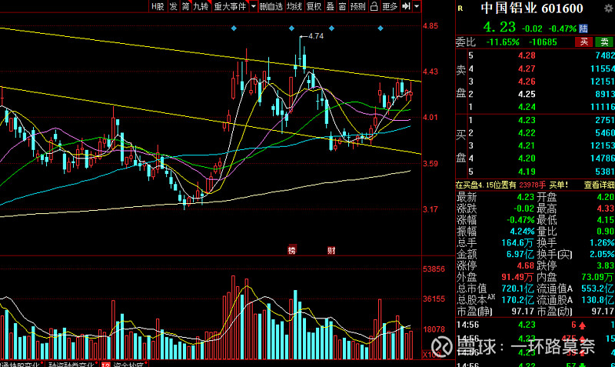
Task: Click the latest price 4.23 headline
Action: coord(499,27)
